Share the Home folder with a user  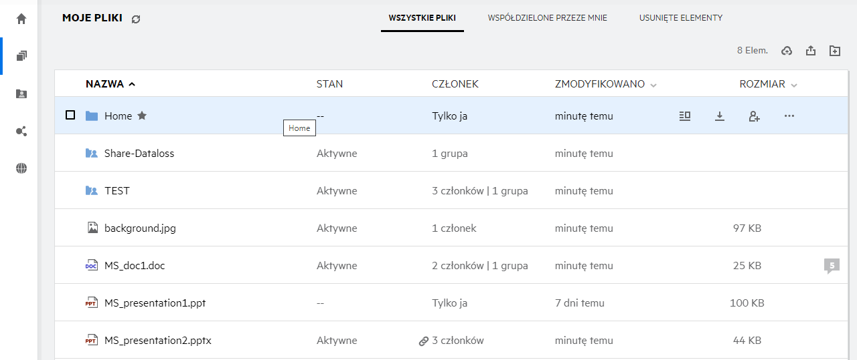[754, 116]
